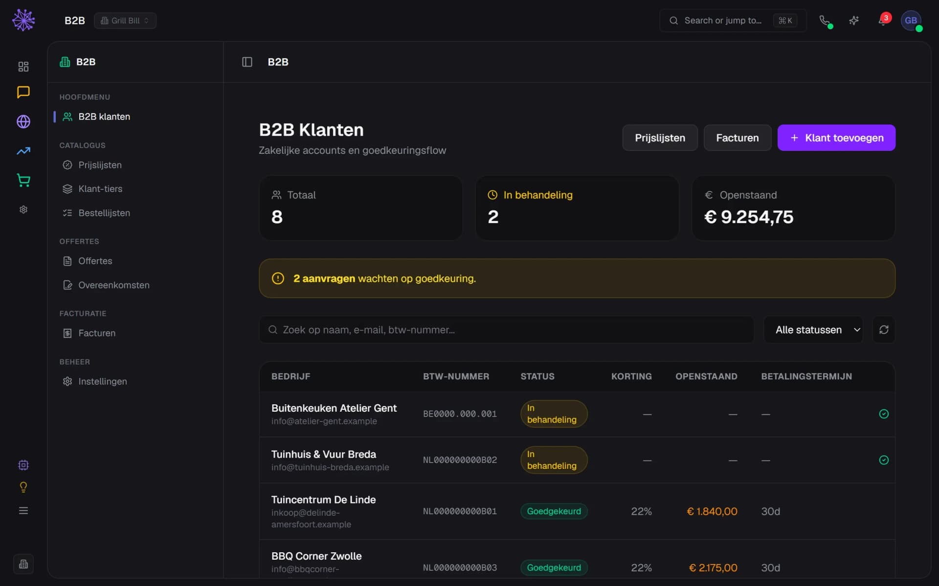Open the trending analytics icon in left rail
This screenshot has height=586, width=939.
[x=23, y=151]
